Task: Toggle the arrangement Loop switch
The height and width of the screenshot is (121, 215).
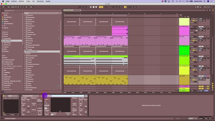Action: (x=125, y=7)
